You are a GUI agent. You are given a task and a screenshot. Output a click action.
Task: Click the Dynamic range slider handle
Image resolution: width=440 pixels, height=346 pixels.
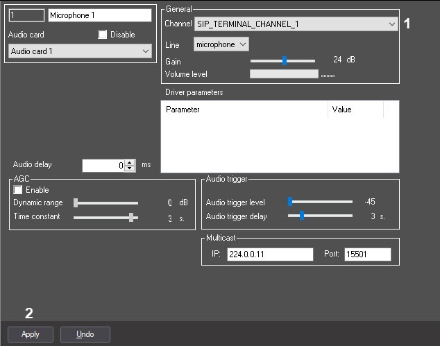(76, 203)
